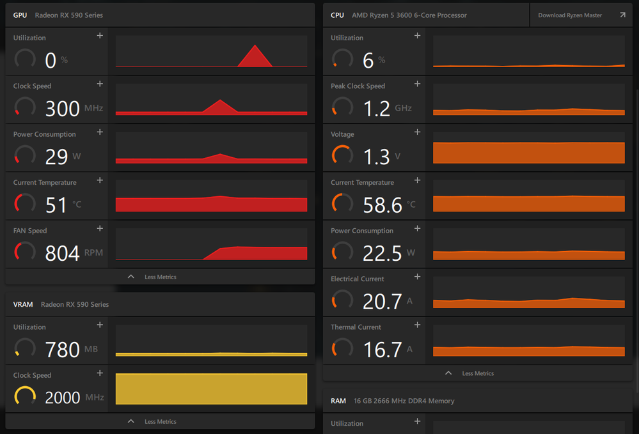Click the 51 °C GPU temperature value
The height and width of the screenshot is (434, 639).
point(63,205)
